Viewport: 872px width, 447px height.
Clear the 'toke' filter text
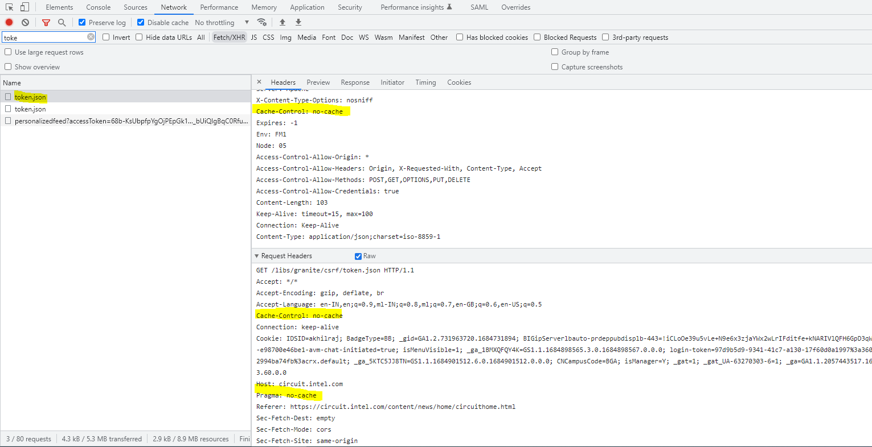[90, 36]
